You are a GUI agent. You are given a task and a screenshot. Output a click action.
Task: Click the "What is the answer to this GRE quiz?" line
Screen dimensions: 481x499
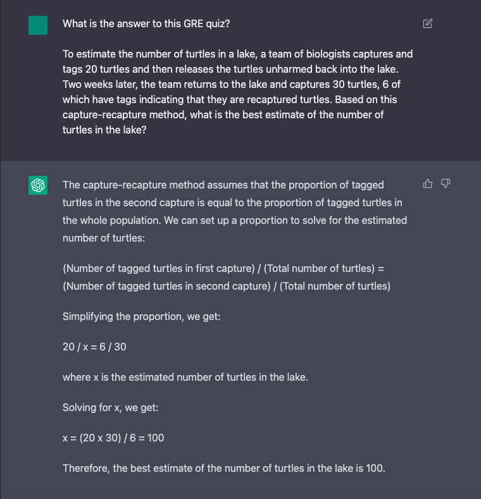tap(151, 24)
